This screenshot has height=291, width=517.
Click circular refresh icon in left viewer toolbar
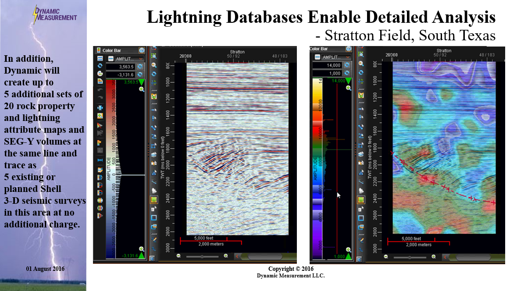pyautogui.click(x=153, y=74)
